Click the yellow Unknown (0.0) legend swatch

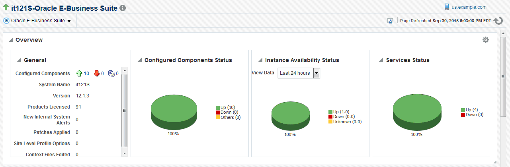click(330, 122)
